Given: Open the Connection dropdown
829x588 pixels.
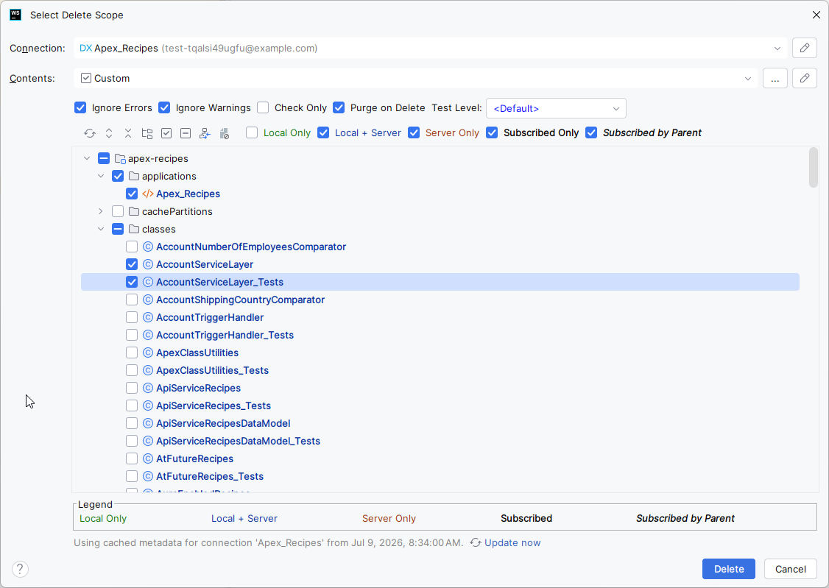Looking at the screenshot, I should [x=777, y=48].
